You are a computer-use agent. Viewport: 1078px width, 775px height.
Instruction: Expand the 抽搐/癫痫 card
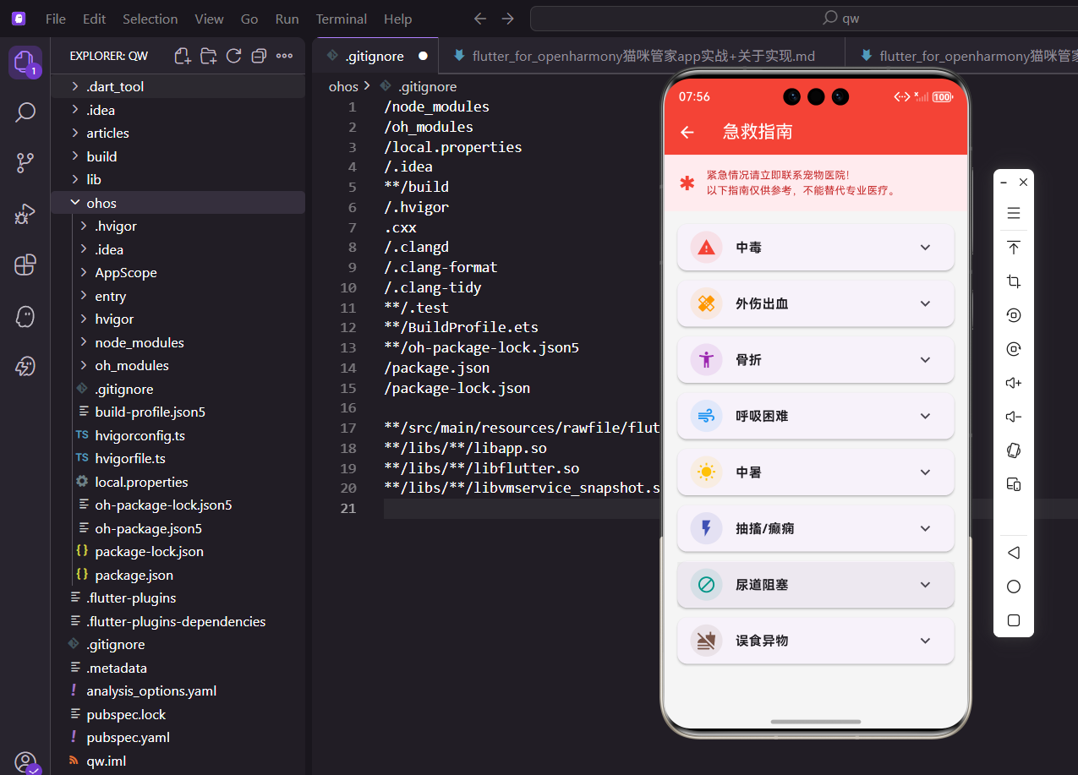pos(816,528)
